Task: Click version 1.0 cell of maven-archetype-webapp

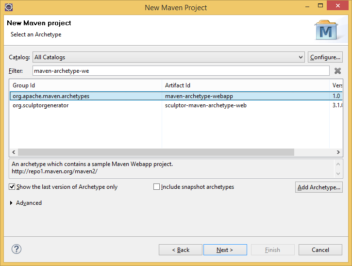Action: [x=336, y=96]
